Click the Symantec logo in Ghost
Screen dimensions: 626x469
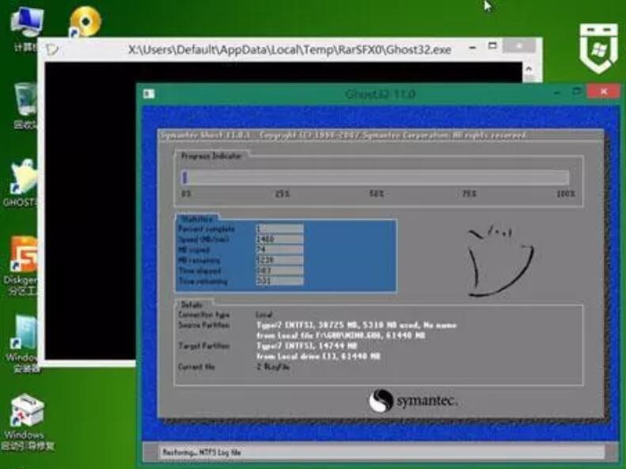point(413,401)
